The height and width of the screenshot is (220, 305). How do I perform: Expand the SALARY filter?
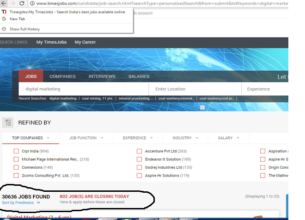click(x=228, y=138)
